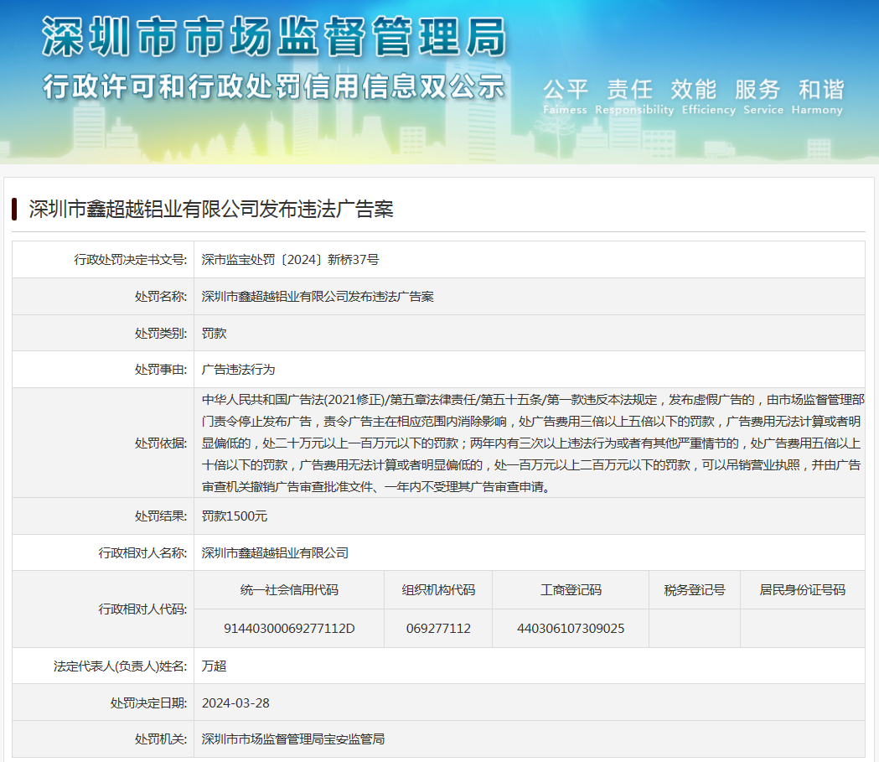Image resolution: width=879 pixels, height=762 pixels.
Task: Click the 行政处罚决定书文号 label
Action: click(x=131, y=260)
